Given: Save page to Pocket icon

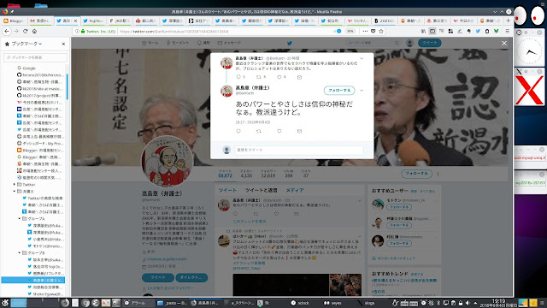Looking at the screenshot, I should click(373, 31).
